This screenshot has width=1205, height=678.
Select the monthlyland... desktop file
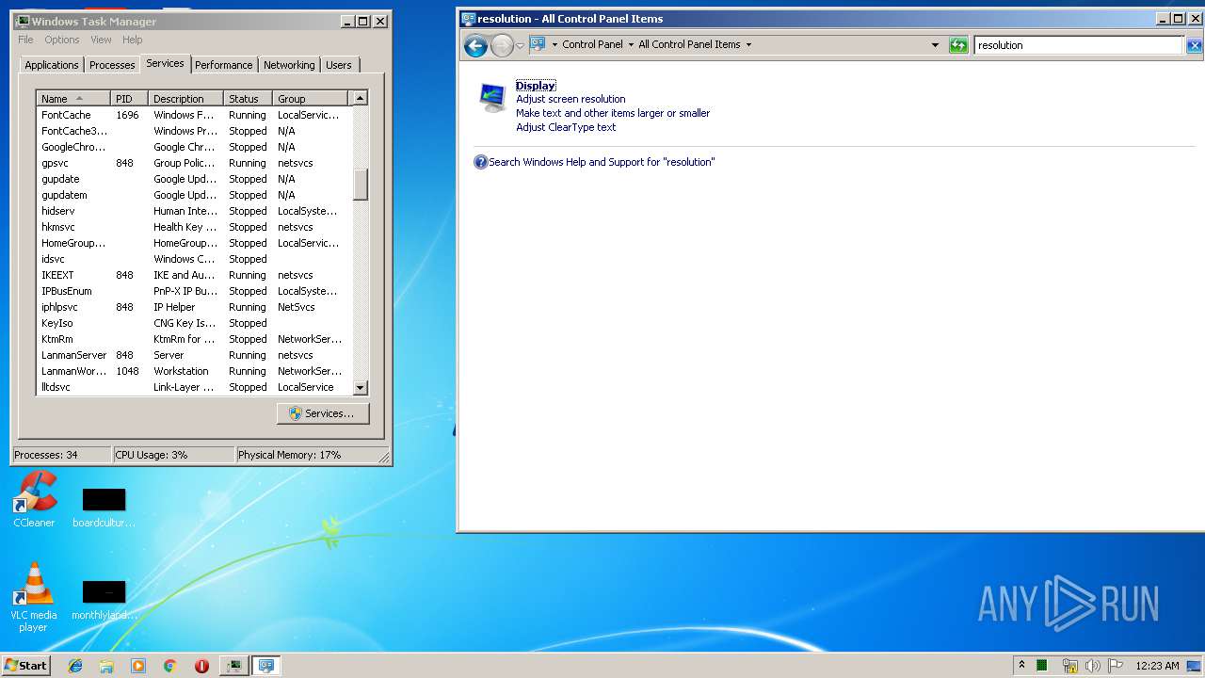tap(104, 599)
